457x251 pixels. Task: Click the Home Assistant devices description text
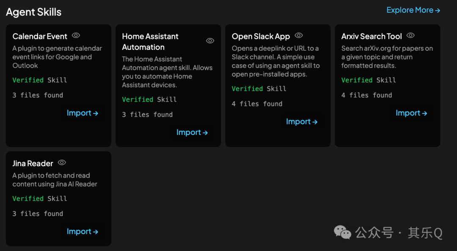(x=167, y=72)
